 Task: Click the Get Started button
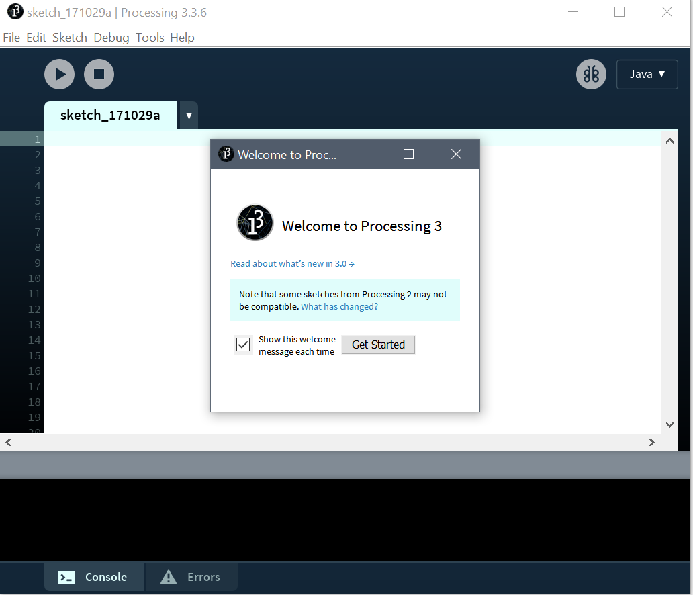(x=377, y=345)
